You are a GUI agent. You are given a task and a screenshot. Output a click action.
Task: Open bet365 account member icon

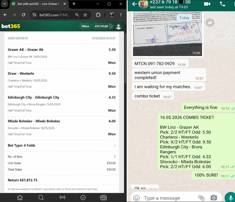tap(118, 27)
